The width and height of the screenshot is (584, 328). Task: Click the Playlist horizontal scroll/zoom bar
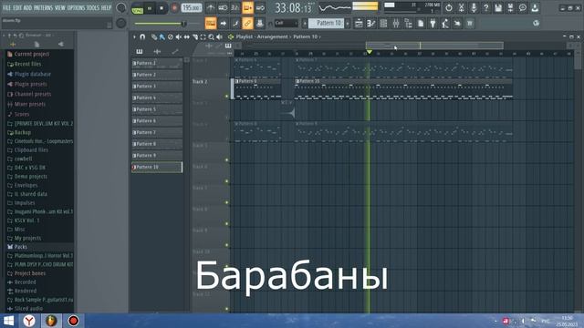tap(434, 46)
